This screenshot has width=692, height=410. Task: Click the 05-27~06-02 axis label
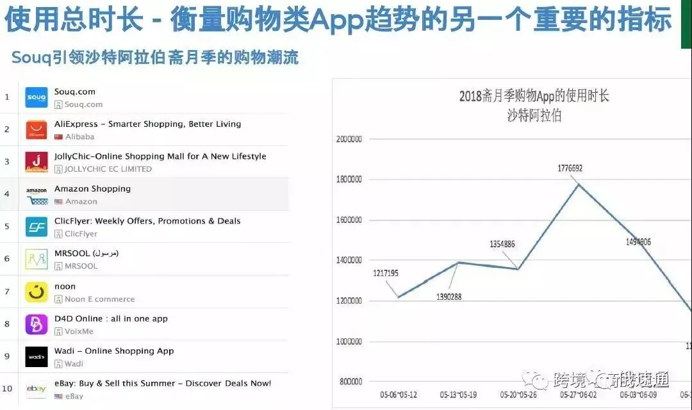coord(578,395)
